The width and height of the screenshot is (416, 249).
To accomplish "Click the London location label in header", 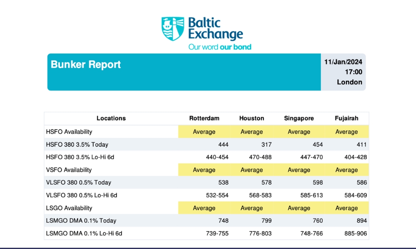I will coord(349,82).
